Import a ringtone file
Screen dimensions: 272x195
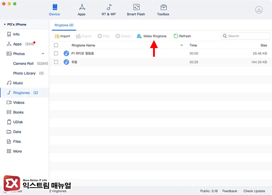[62, 36]
